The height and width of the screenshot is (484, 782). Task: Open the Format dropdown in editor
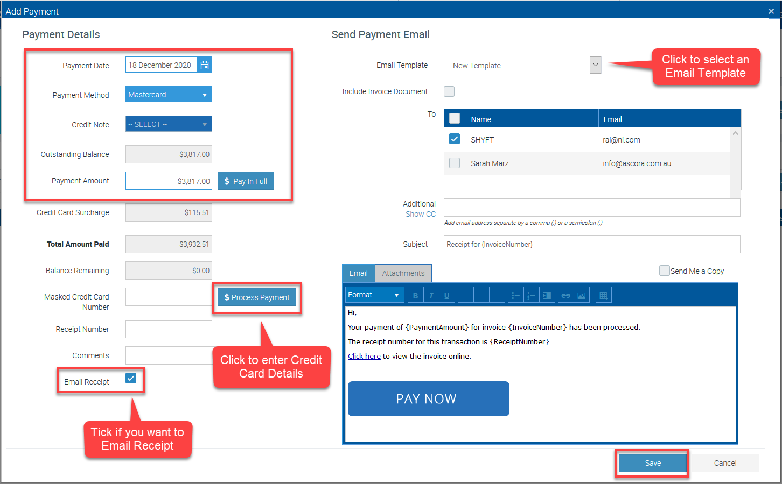point(374,295)
